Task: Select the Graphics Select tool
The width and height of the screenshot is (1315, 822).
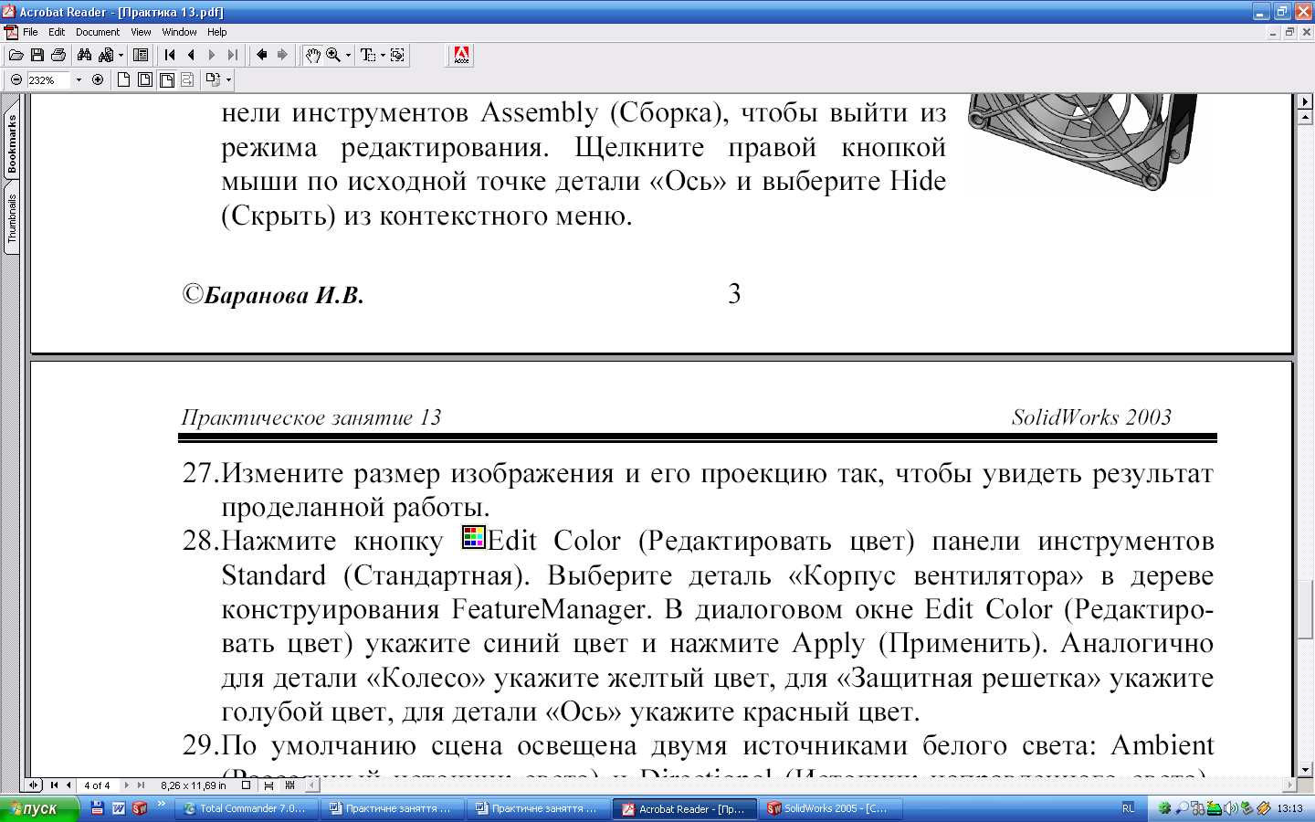Action: (x=398, y=56)
